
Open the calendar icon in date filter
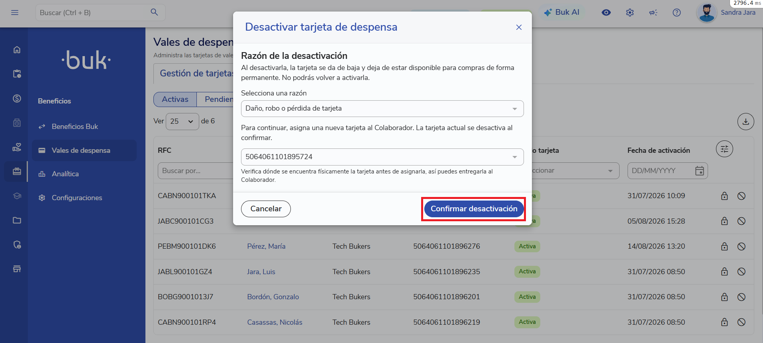(x=699, y=171)
